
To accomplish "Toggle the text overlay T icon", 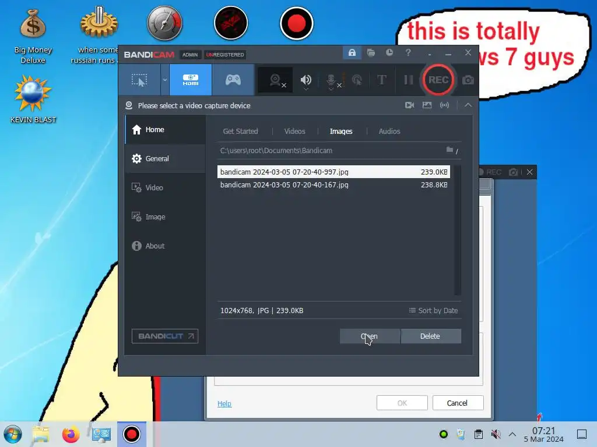I will click(381, 80).
